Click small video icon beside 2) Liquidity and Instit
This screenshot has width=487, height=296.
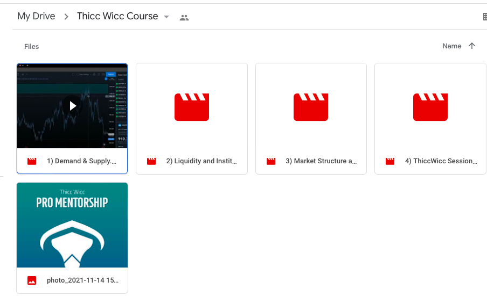point(151,161)
